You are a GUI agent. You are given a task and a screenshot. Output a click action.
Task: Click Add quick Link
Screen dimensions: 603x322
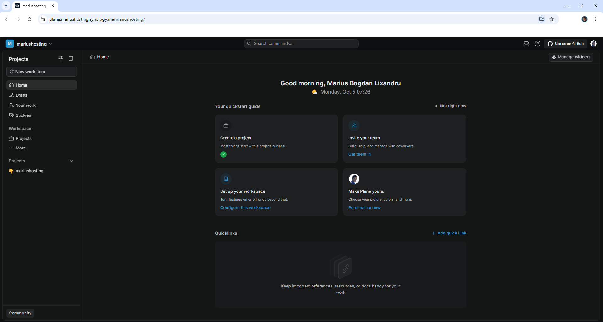coord(449,233)
